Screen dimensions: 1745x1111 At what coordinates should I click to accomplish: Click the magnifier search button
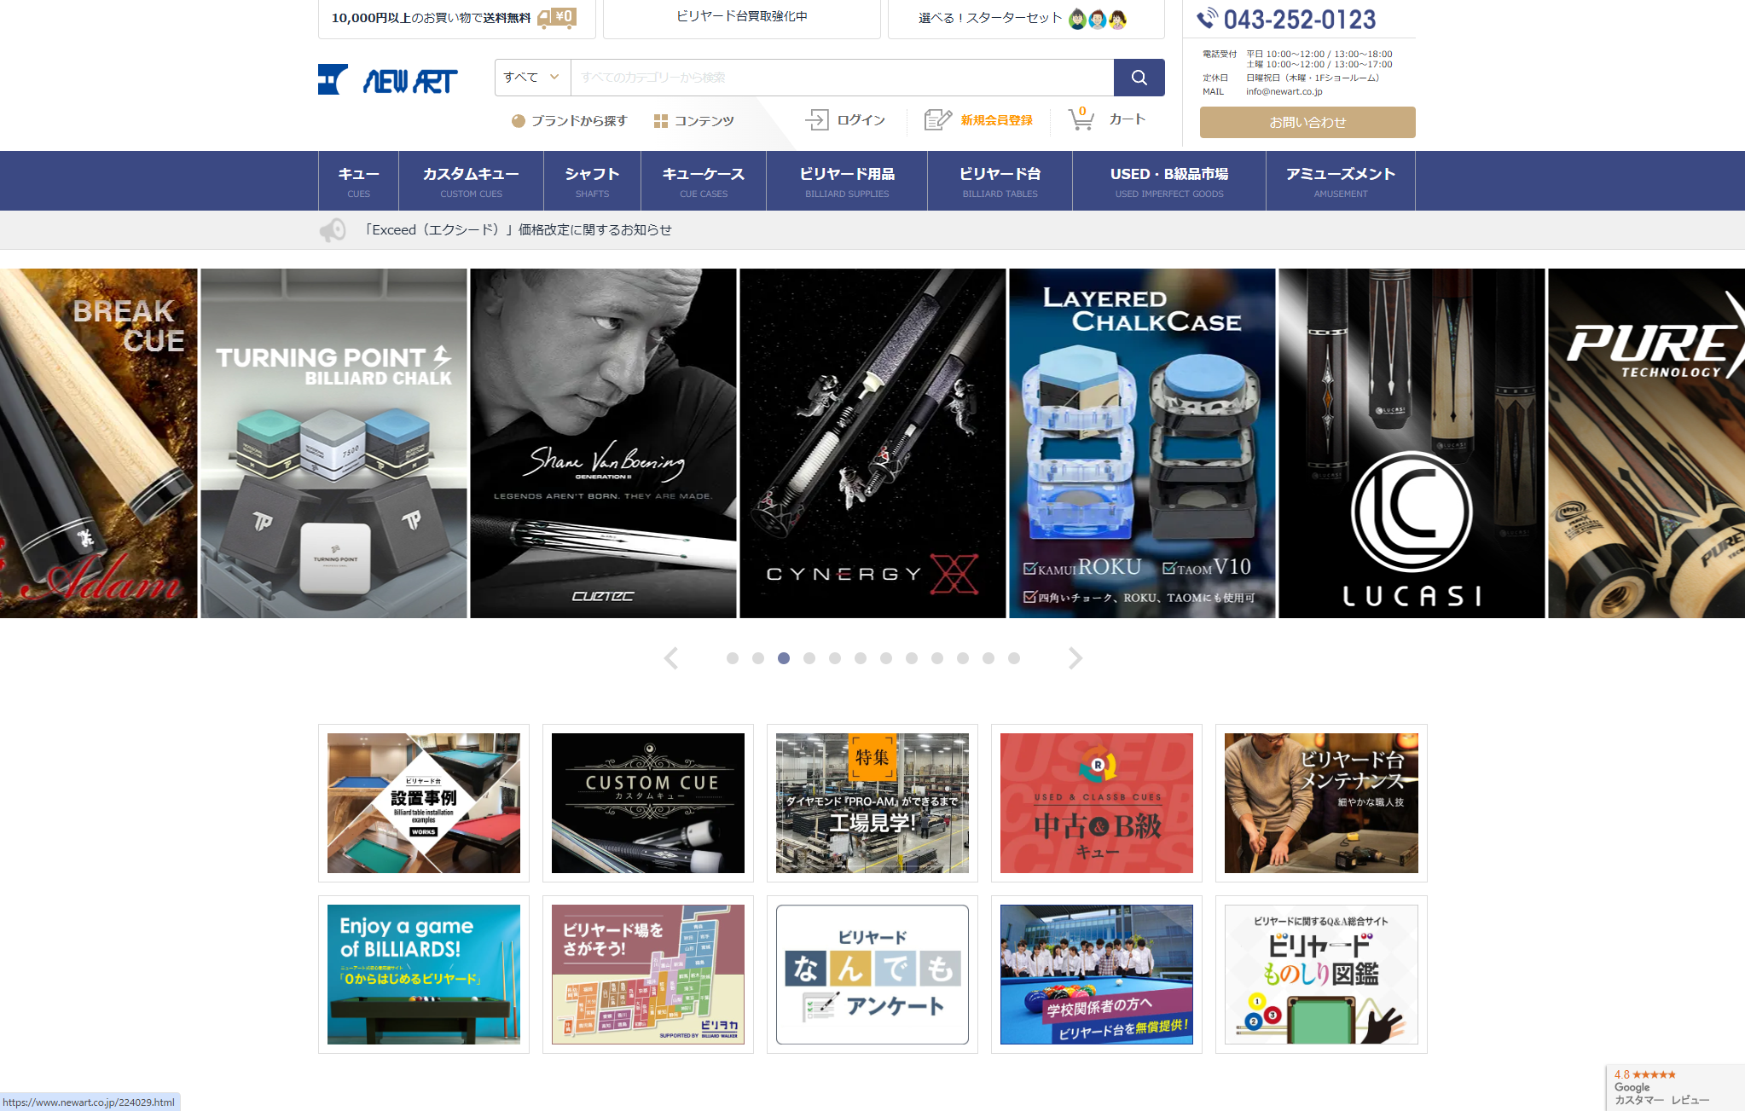point(1139,78)
